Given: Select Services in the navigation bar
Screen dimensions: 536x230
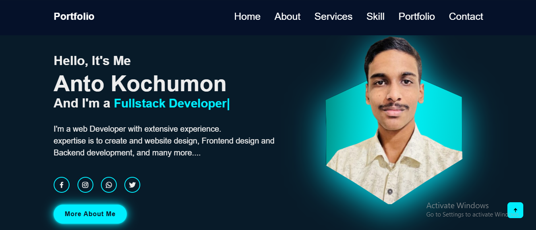Looking at the screenshot, I should (333, 17).
